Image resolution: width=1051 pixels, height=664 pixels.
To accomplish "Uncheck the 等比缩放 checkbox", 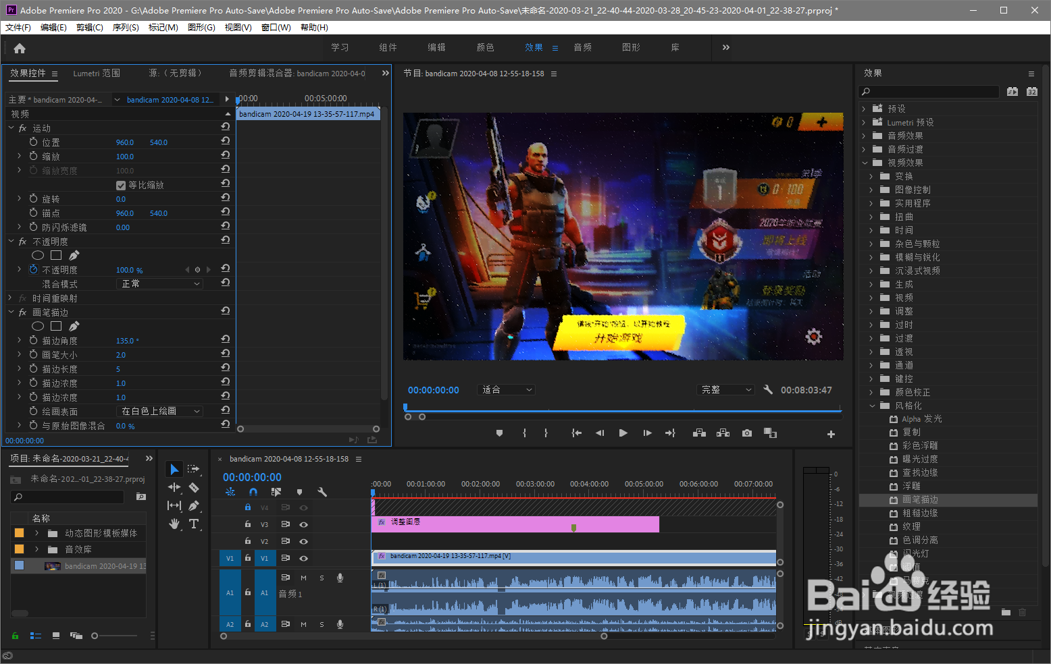I will [x=121, y=186].
